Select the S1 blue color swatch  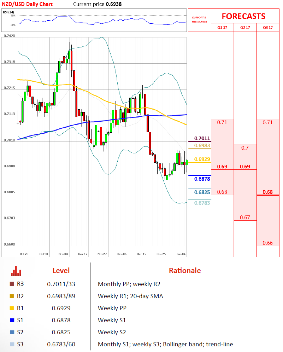point(12,320)
